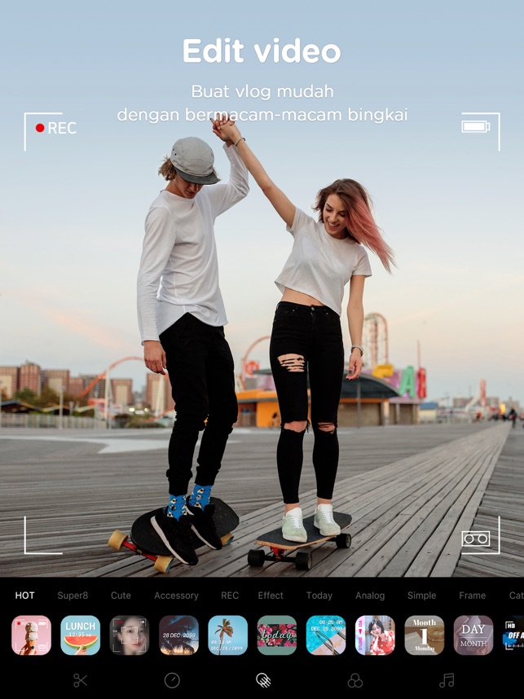The image size is (524, 699).
Task: Select the floral 'today' frame
Action: coord(277,635)
